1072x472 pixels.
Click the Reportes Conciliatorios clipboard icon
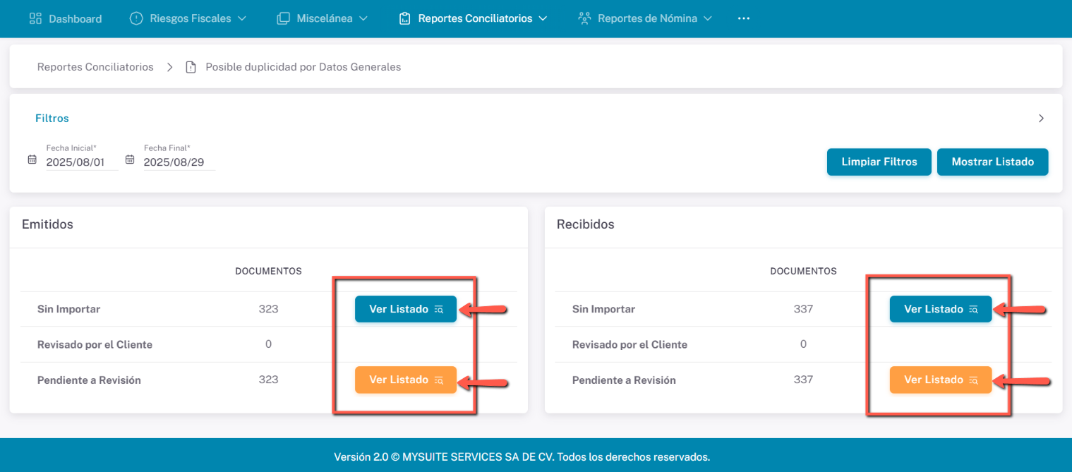pos(404,18)
